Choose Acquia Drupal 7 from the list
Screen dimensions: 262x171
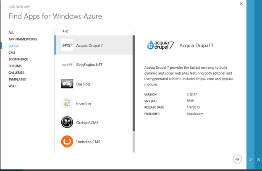[x=94, y=45]
